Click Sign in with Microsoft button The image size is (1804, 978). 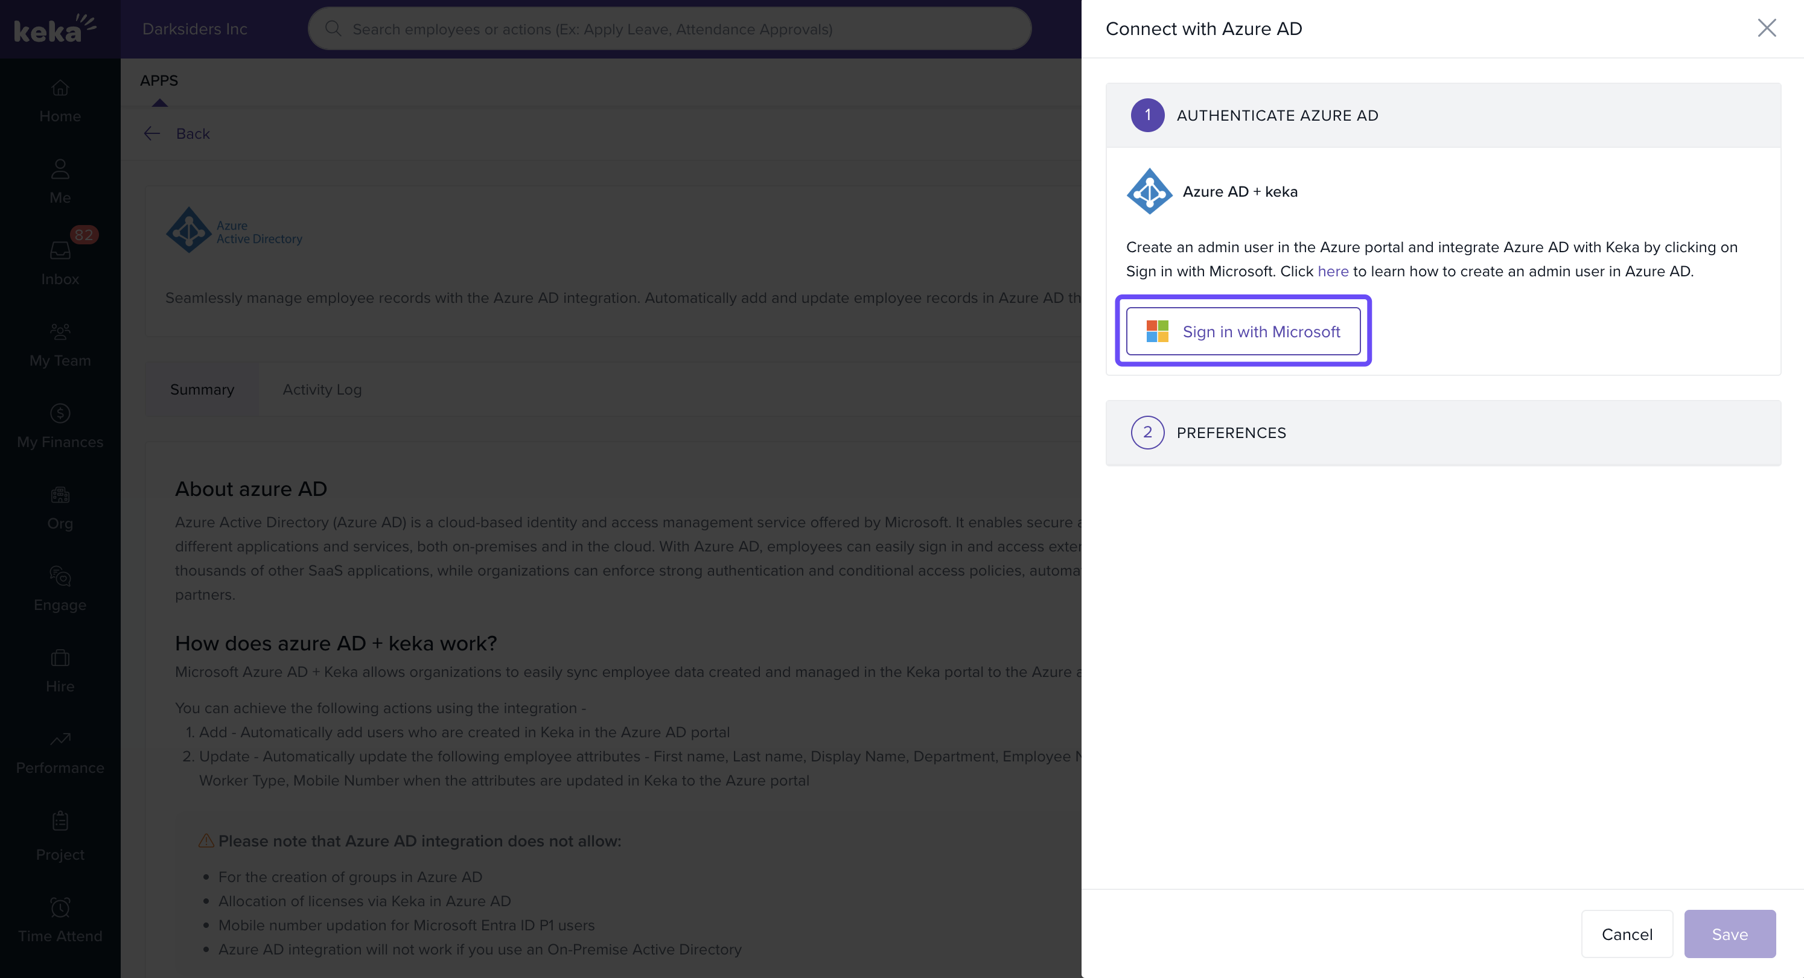[1243, 332]
